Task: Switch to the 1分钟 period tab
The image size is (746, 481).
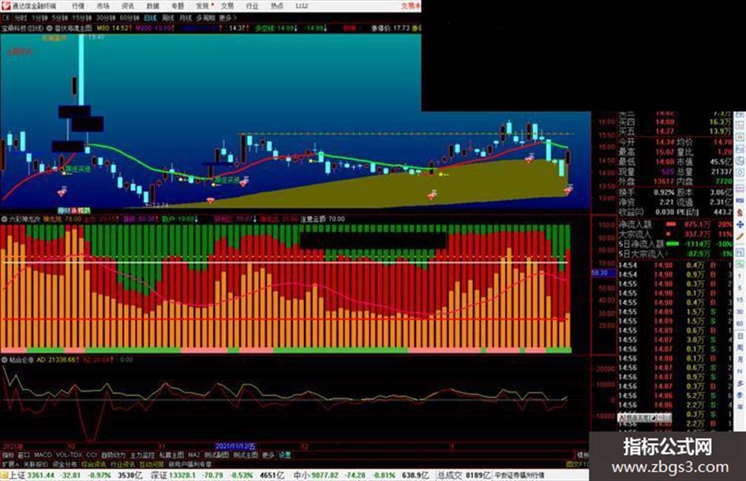Action: (x=39, y=18)
